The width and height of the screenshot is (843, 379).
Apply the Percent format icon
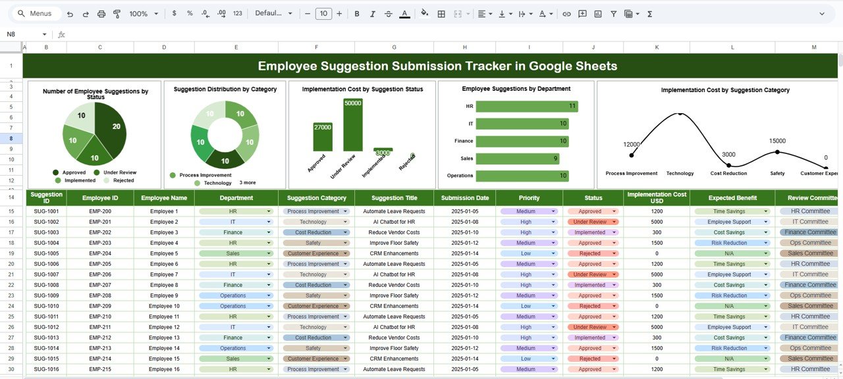point(189,13)
